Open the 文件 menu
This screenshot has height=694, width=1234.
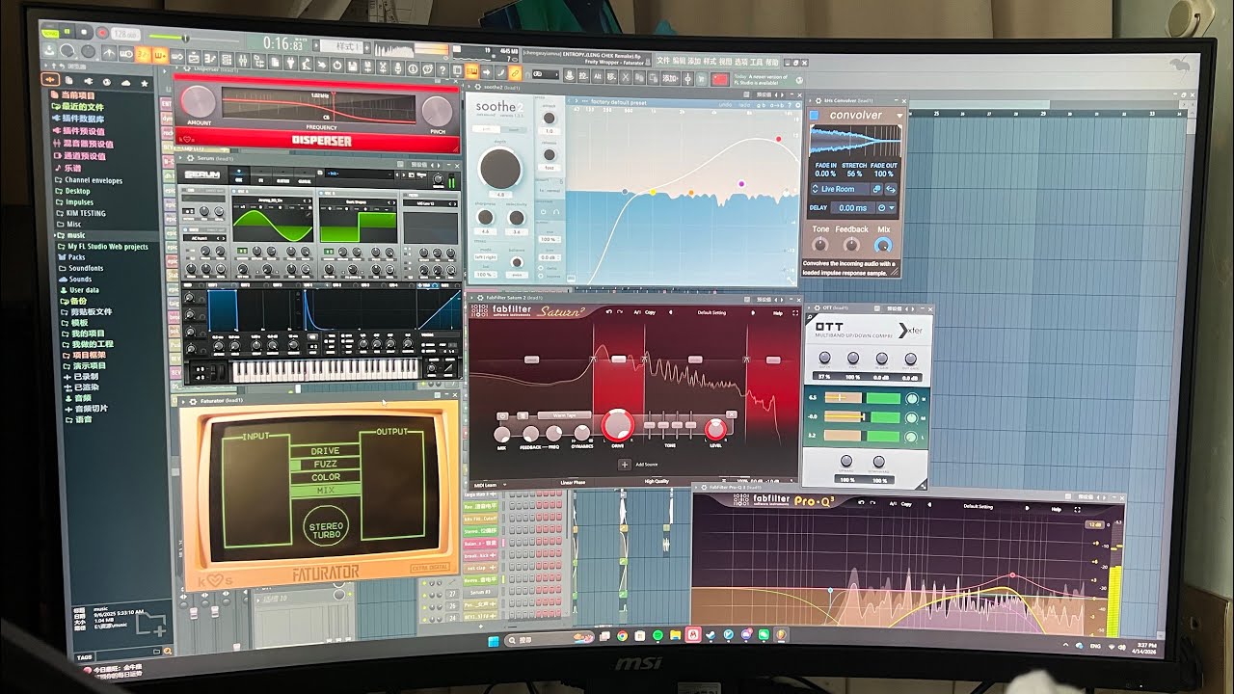(x=662, y=60)
